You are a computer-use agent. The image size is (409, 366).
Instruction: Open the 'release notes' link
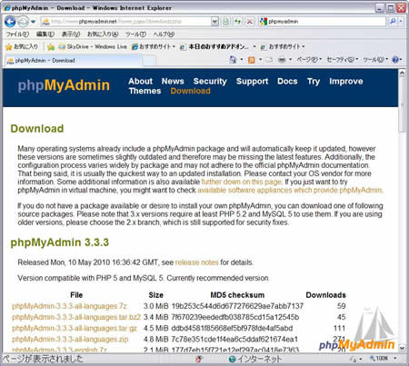pos(196,262)
